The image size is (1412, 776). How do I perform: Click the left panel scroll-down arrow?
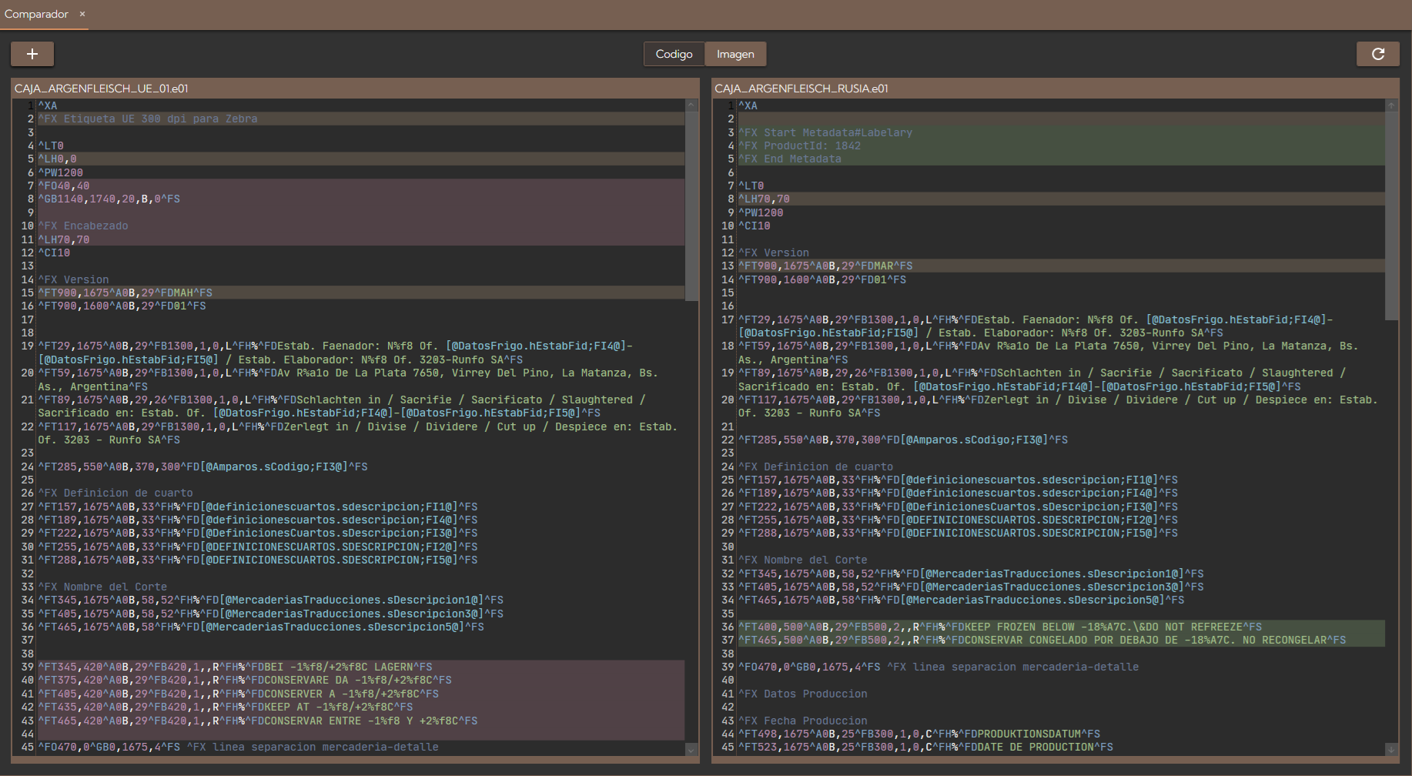pyautogui.click(x=691, y=749)
